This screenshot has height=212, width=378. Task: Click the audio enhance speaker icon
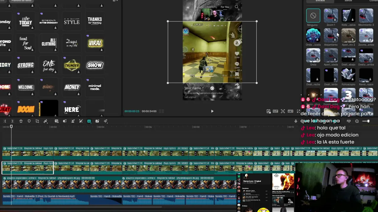[x=65, y=121]
